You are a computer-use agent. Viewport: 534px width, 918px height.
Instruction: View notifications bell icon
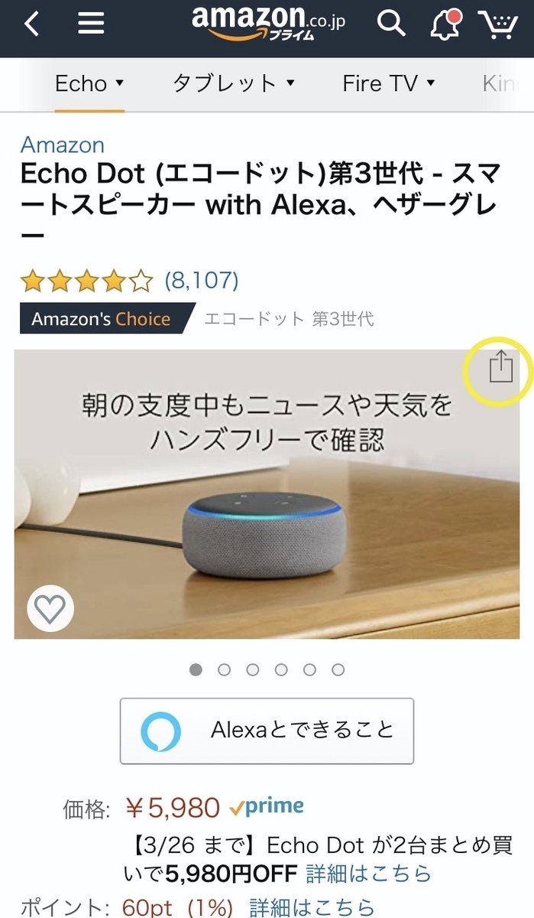click(x=445, y=24)
